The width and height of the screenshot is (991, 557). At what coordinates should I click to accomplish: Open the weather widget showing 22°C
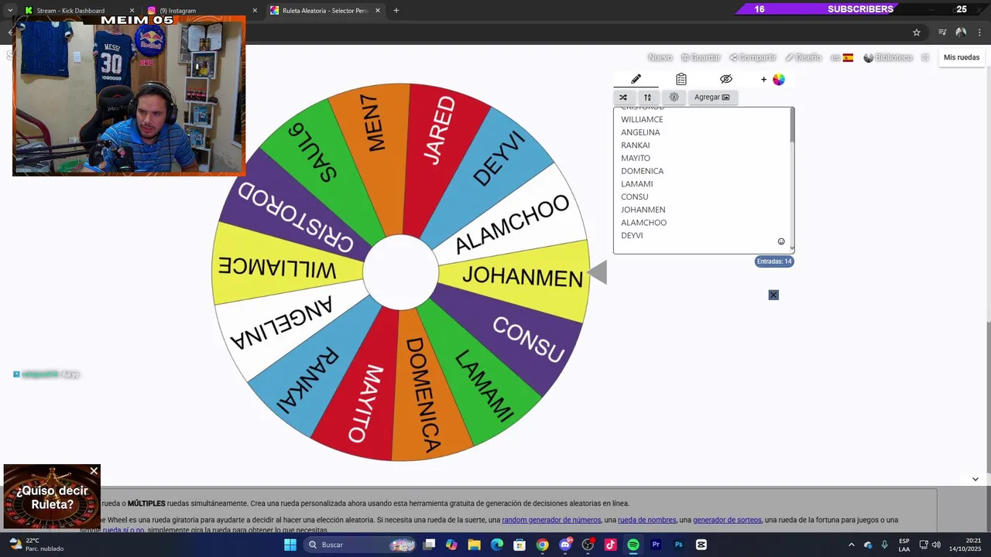[36, 545]
